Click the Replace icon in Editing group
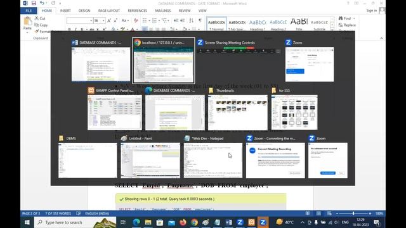Image resolution: width=406 pixels, height=228 pixels. (341, 25)
